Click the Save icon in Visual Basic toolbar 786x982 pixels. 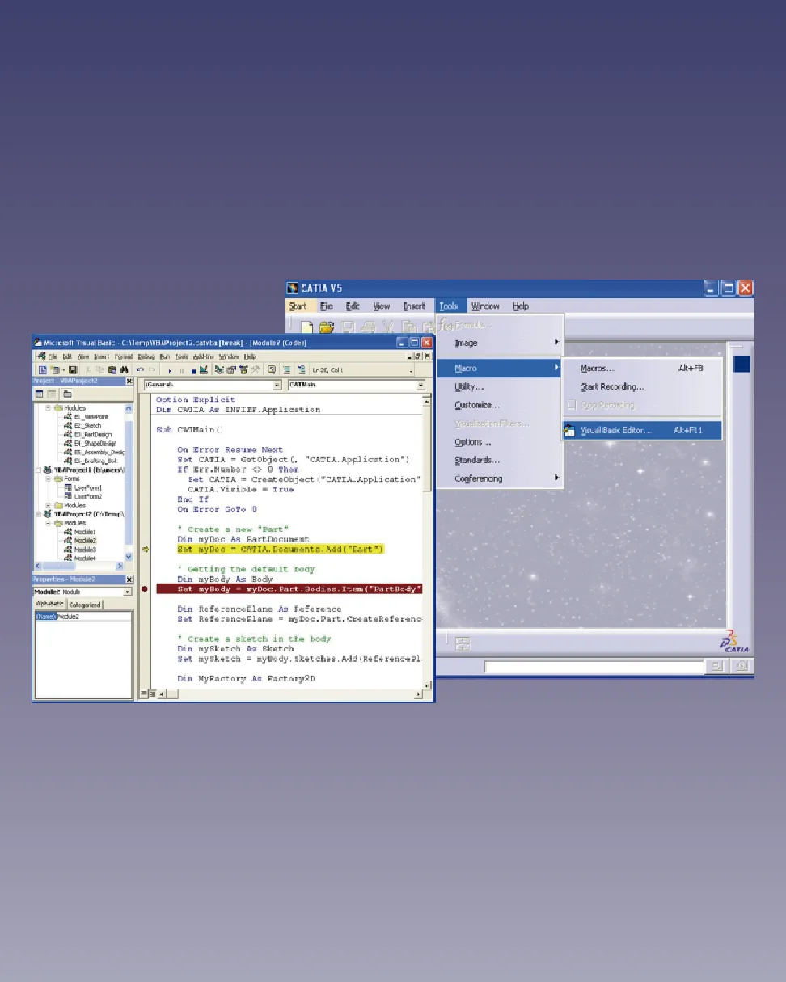[x=73, y=369]
